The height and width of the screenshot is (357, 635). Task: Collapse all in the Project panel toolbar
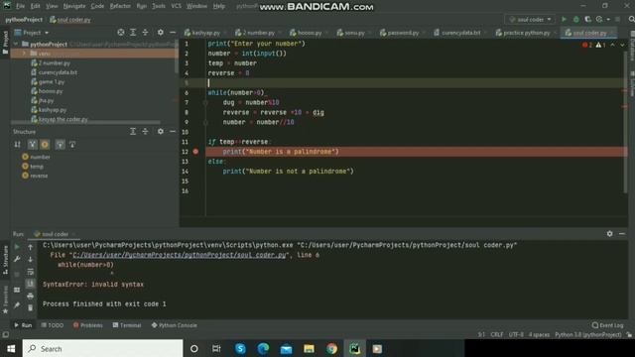[x=145, y=33]
